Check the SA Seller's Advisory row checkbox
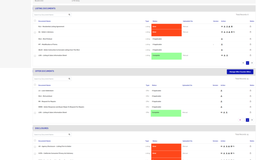This screenshot has height=160, width=257. 35,32
